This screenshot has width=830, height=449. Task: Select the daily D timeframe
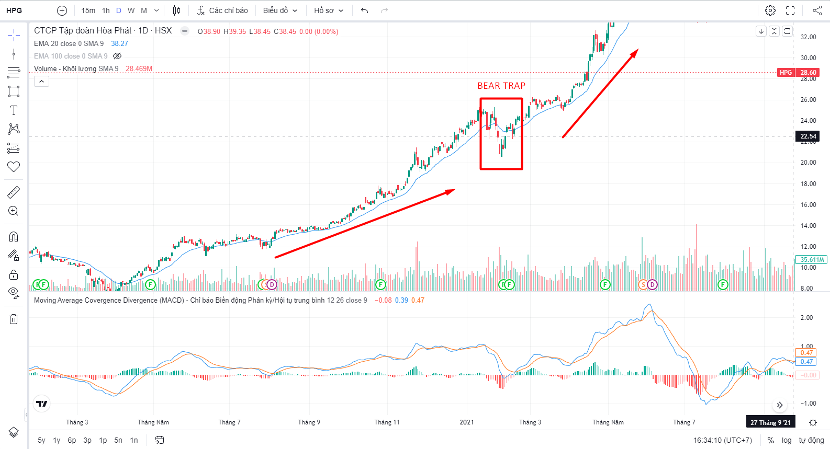click(119, 10)
